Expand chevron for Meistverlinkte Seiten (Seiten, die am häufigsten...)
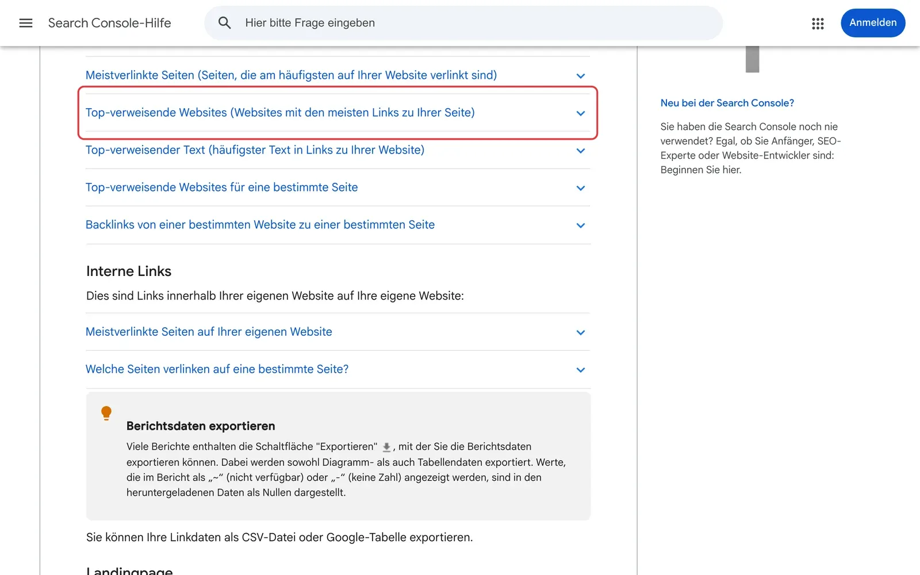920x575 pixels. click(581, 76)
